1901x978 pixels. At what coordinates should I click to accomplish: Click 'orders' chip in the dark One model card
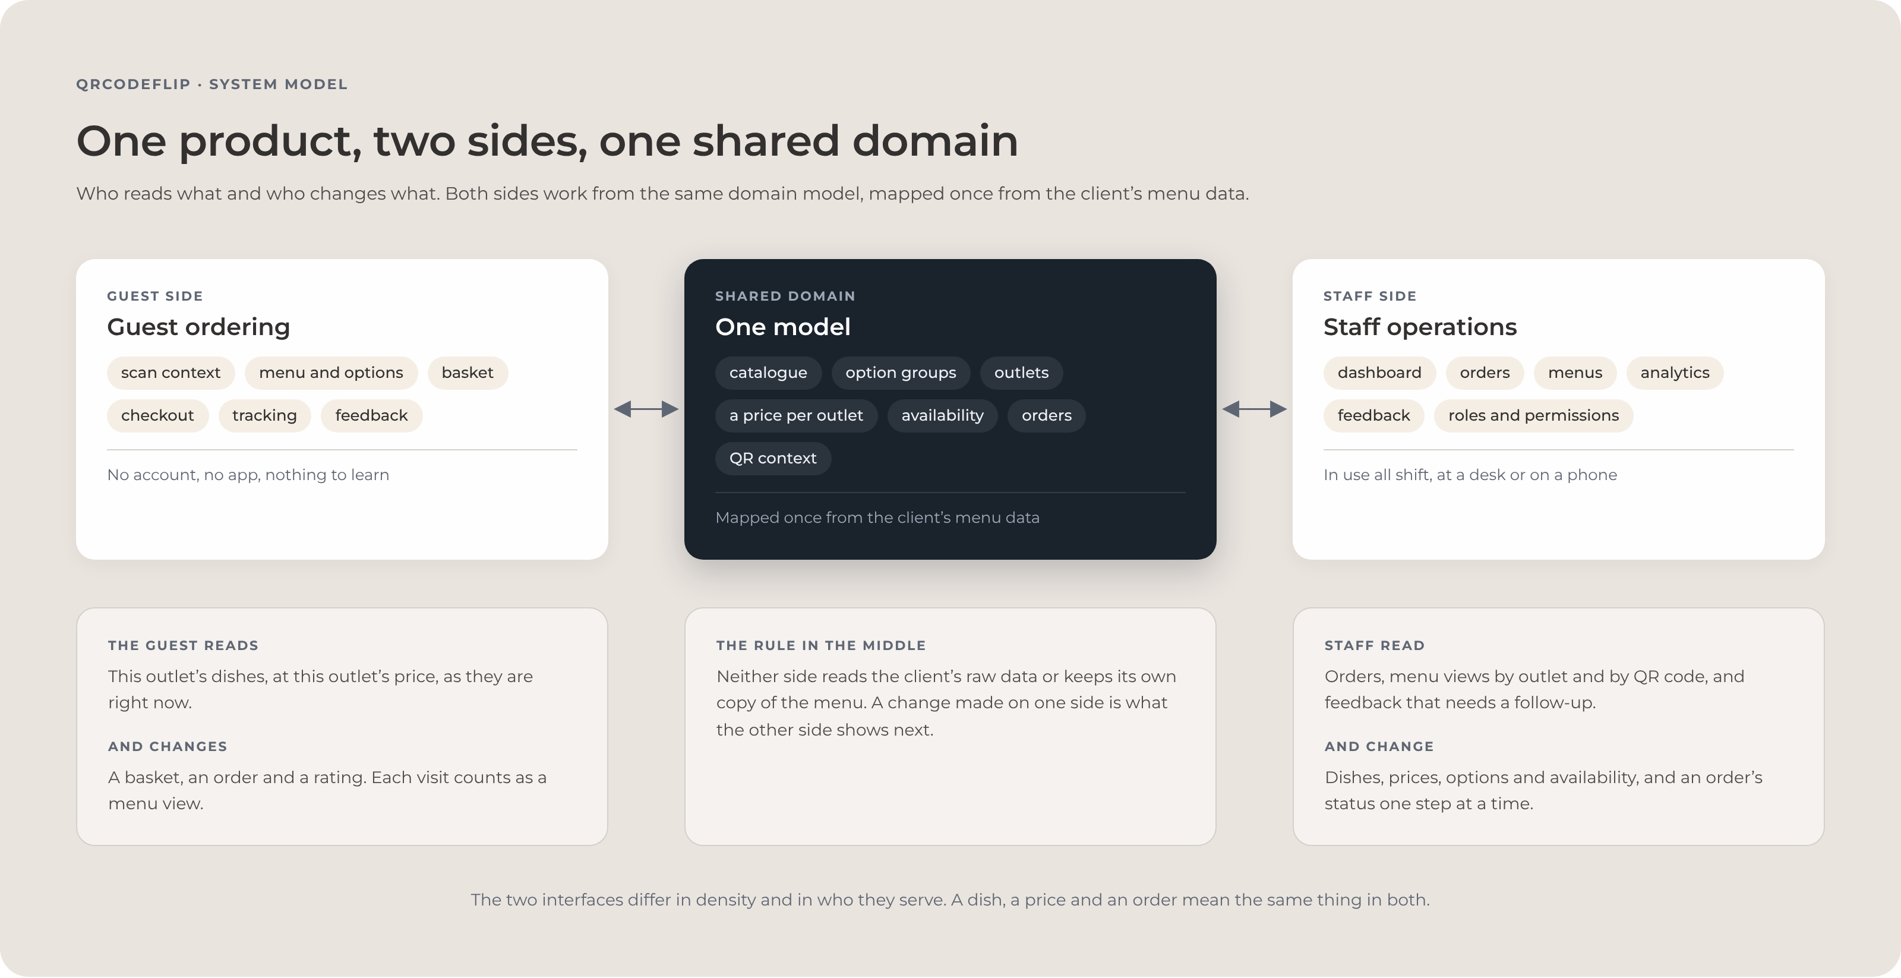pos(1046,415)
